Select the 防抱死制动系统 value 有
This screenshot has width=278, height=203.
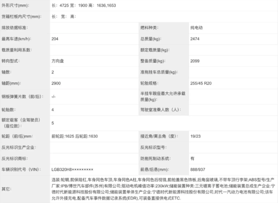(193, 158)
